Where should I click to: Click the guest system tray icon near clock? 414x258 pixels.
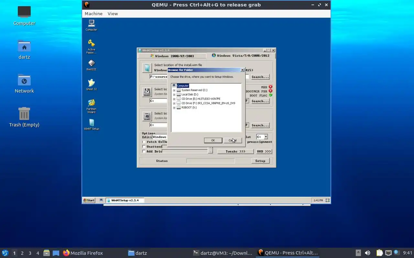tap(327, 200)
